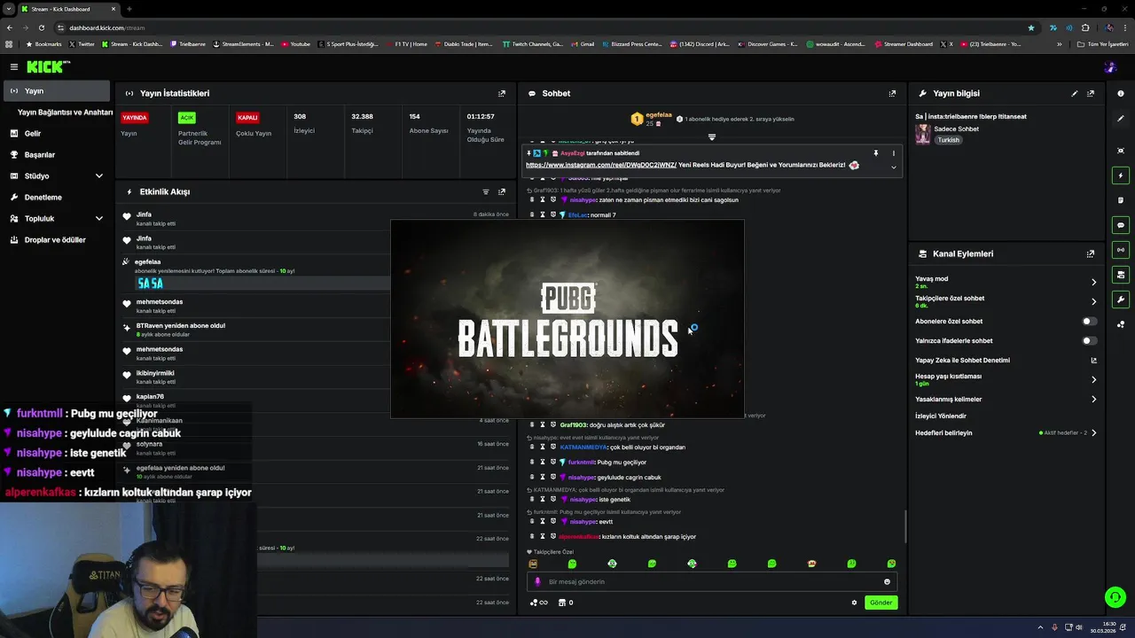Screen dimensions: 1135x638
Task: Toggle Yalnızca ifadelerle sohbet switch
Action: click(x=1089, y=340)
